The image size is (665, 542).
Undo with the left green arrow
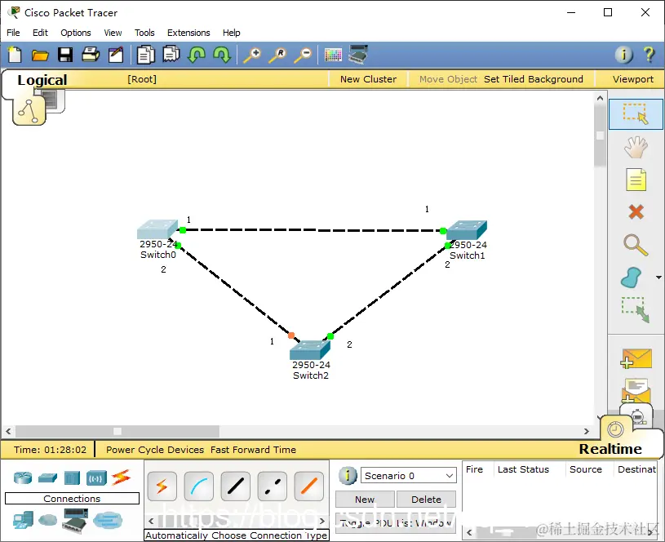click(197, 55)
